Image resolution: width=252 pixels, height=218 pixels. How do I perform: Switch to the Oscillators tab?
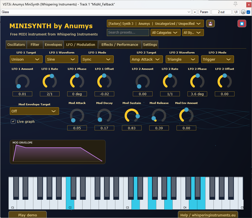click(x=16, y=44)
